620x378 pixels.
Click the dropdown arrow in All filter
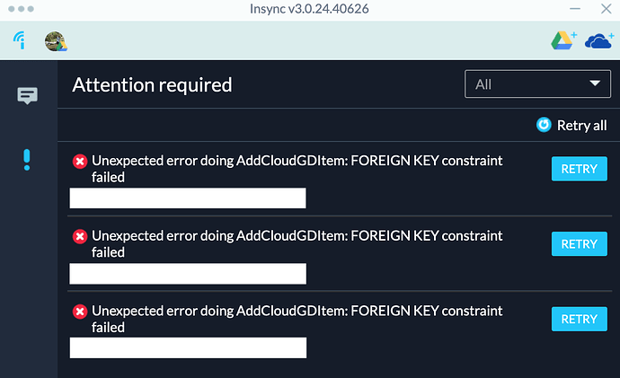595,84
